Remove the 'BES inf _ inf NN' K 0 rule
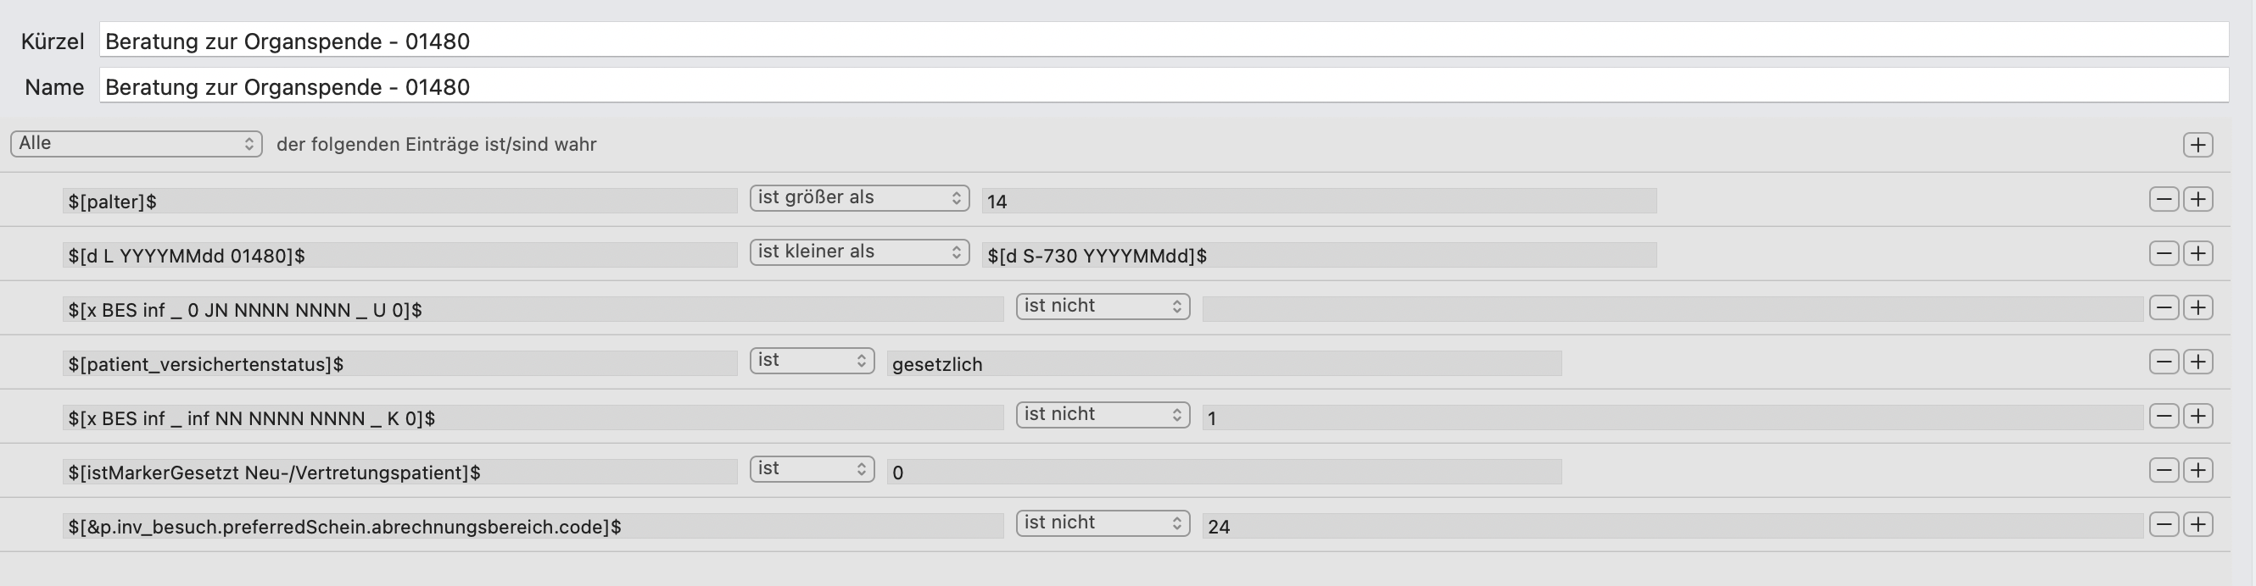Image resolution: width=2256 pixels, height=586 pixels. pyautogui.click(x=2164, y=417)
